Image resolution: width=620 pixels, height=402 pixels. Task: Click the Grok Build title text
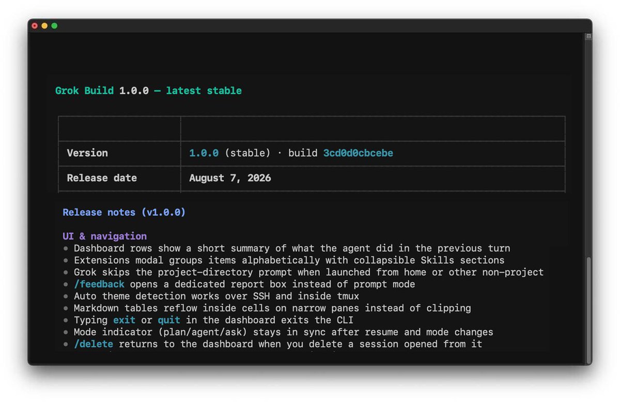(85, 91)
